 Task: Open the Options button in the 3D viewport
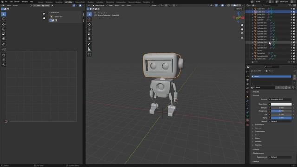point(239,9)
